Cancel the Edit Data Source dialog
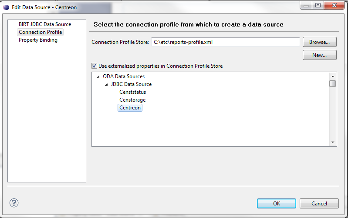348x218 pixels. coord(319,203)
